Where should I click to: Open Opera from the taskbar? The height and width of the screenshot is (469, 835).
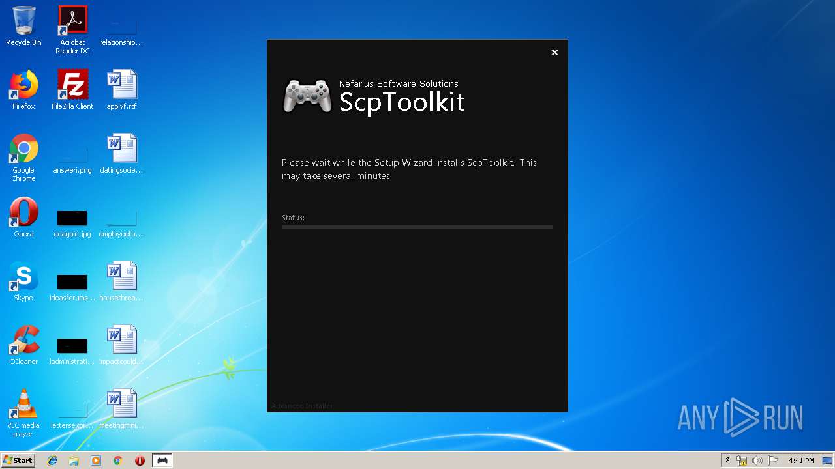tap(140, 461)
